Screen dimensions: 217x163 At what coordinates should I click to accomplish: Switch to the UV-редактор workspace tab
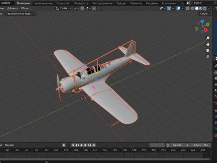(x=81, y=3)
